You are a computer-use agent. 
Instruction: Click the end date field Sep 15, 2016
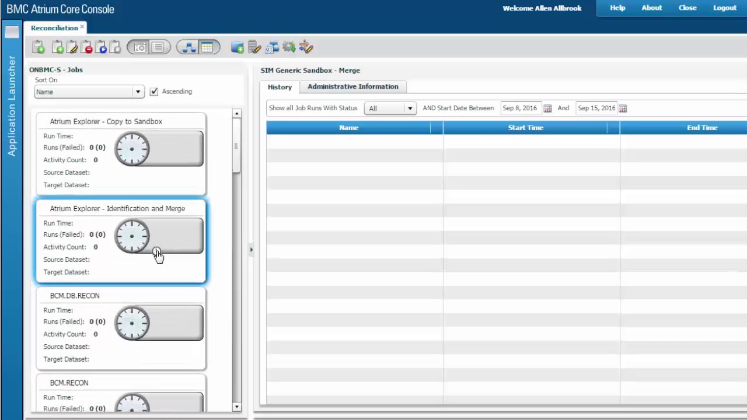point(596,108)
